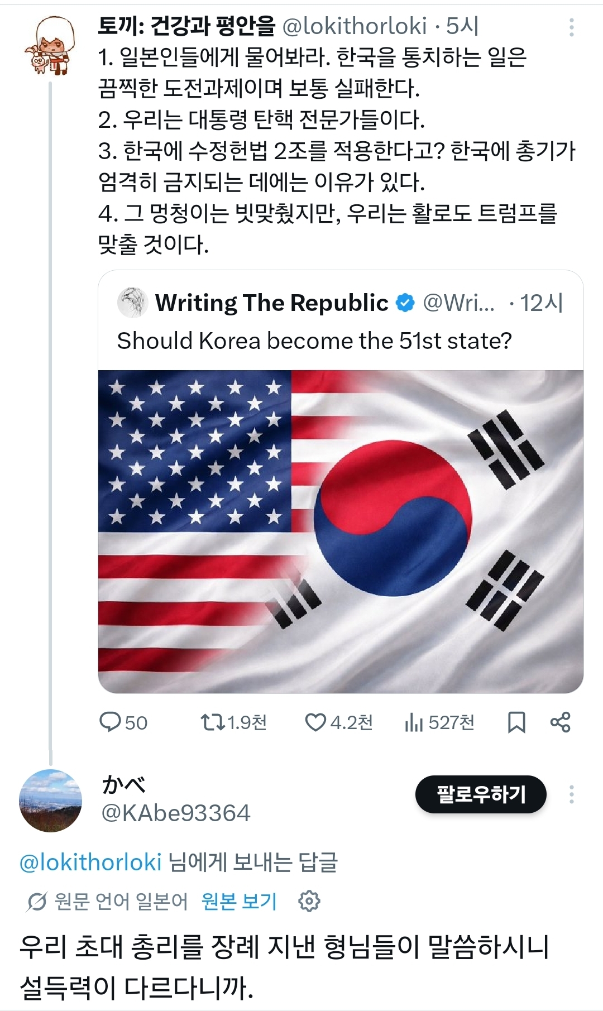This screenshot has width=603, height=1011.
Task: Click the reply comment bubble icon
Action: (x=110, y=722)
